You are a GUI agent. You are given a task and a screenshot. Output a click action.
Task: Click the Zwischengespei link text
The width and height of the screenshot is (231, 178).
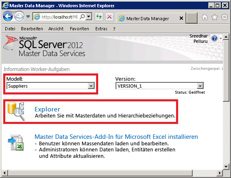(205, 69)
